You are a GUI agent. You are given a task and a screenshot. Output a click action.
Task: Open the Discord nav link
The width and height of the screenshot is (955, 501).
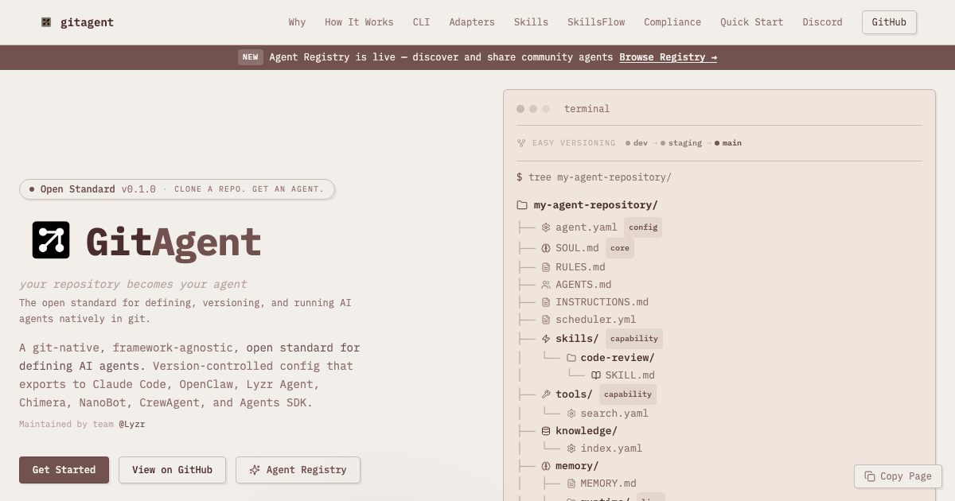coord(822,22)
